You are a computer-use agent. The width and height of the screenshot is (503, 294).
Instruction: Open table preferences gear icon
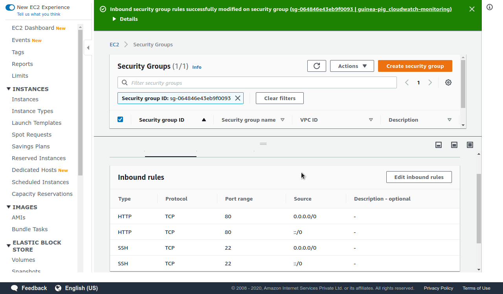coord(448,82)
